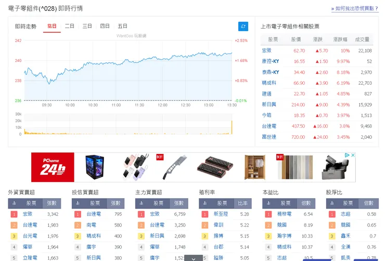Open 台郡 in 殖利率 ranking
385x261 pixels.
click(219, 247)
